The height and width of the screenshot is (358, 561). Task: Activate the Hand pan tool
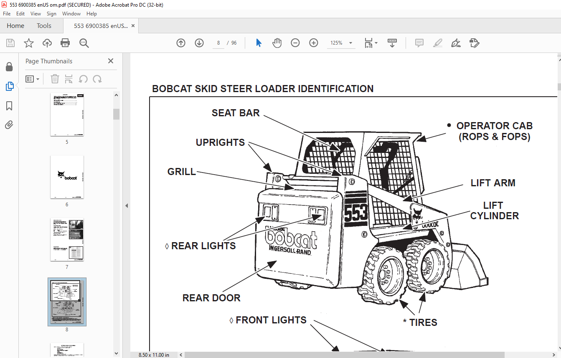pyautogui.click(x=277, y=43)
